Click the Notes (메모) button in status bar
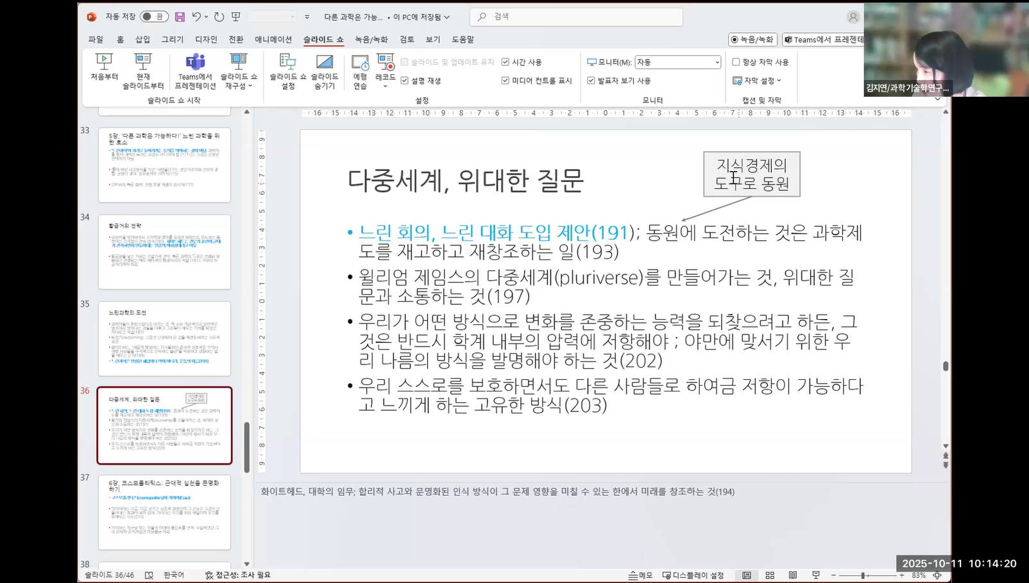The image size is (1029, 583). click(x=640, y=575)
